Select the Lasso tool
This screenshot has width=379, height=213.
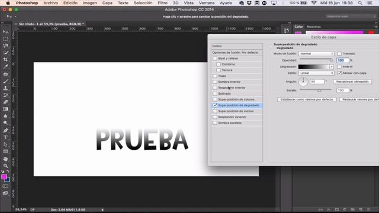(5, 46)
